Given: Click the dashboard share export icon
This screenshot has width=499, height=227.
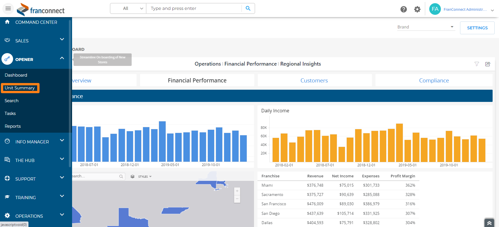Looking at the screenshot, I should click(x=488, y=64).
